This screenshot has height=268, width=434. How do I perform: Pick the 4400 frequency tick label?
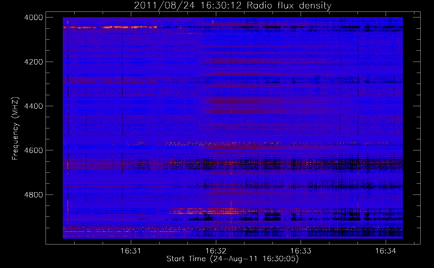tap(34, 106)
